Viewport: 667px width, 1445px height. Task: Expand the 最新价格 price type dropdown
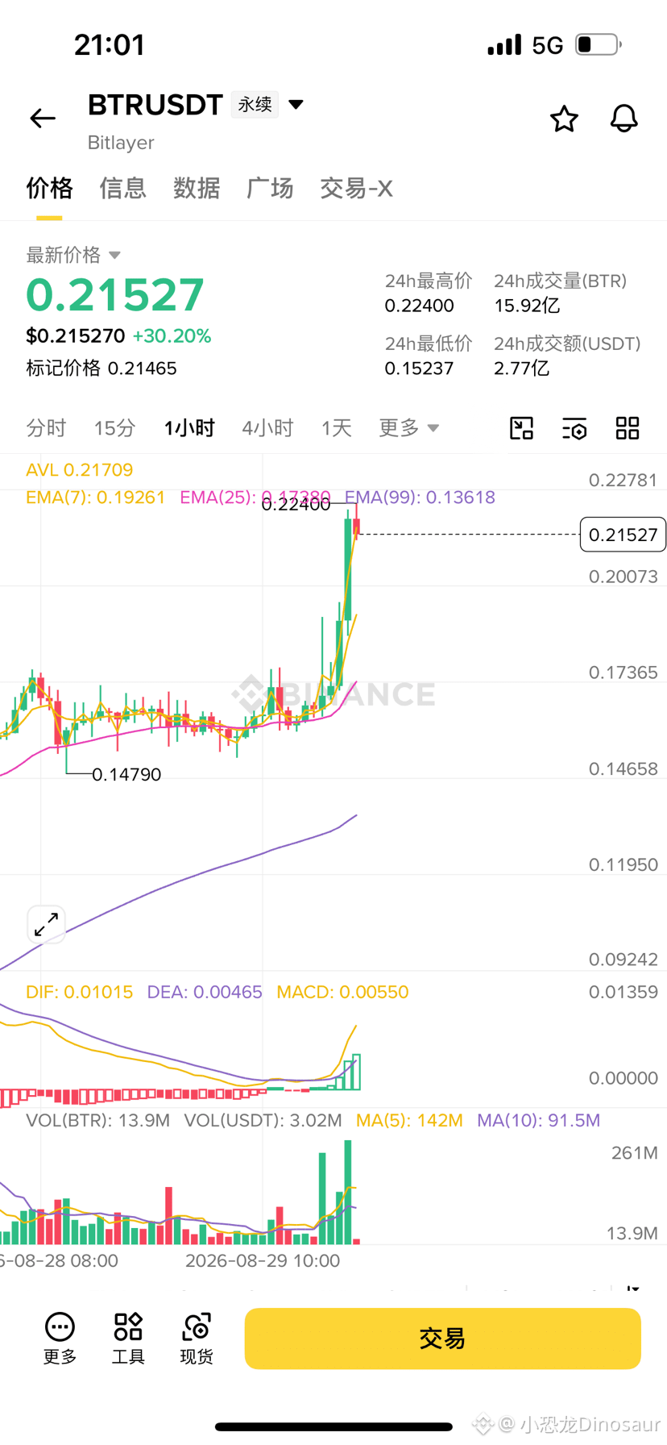pos(114,255)
